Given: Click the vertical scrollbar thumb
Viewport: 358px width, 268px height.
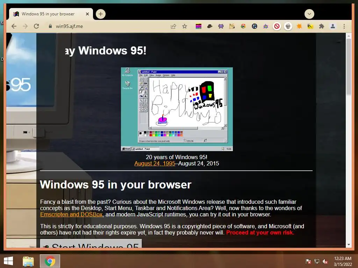Looking at the screenshot, I should coord(349,67).
